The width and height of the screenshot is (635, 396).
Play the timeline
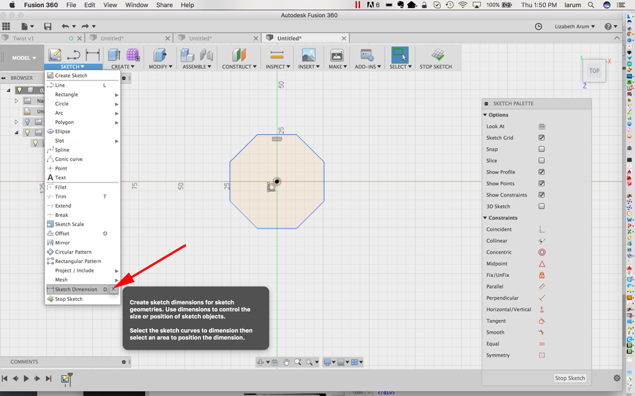(x=26, y=379)
